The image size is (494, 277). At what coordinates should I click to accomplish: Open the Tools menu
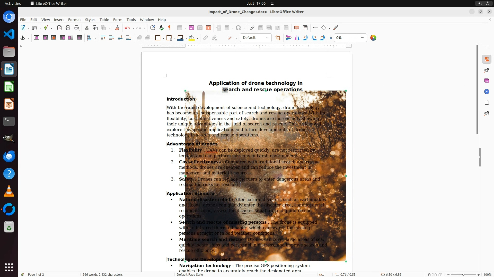coord(131,20)
